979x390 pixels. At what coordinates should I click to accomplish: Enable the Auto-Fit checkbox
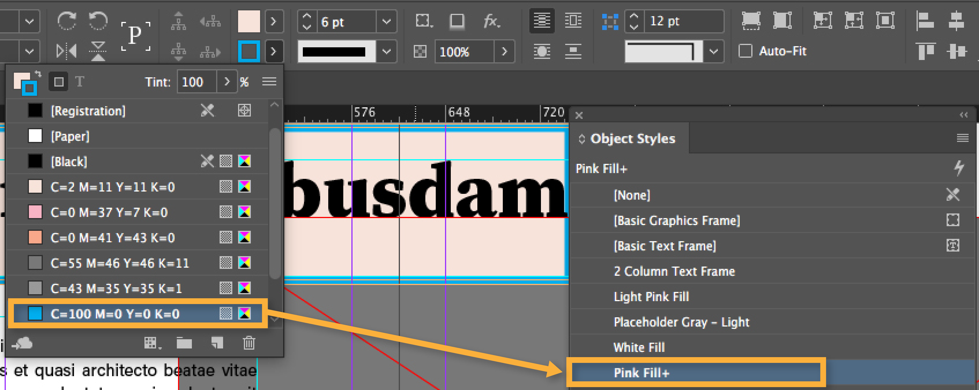pyautogui.click(x=745, y=51)
